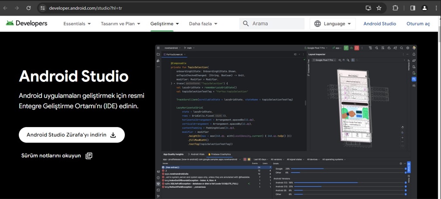Image resolution: width=441 pixels, height=199 pixels.
Task: Expand the Daha fazla menu
Action: click(x=203, y=24)
